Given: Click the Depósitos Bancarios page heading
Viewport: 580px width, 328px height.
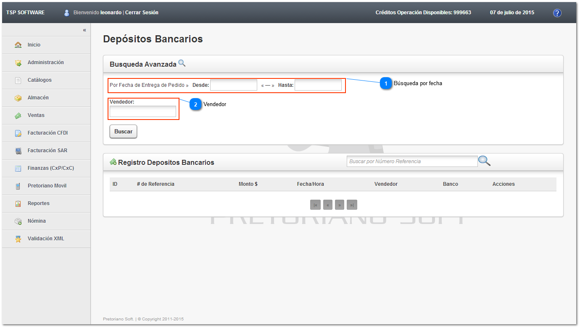Looking at the screenshot, I should coord(153,39).
